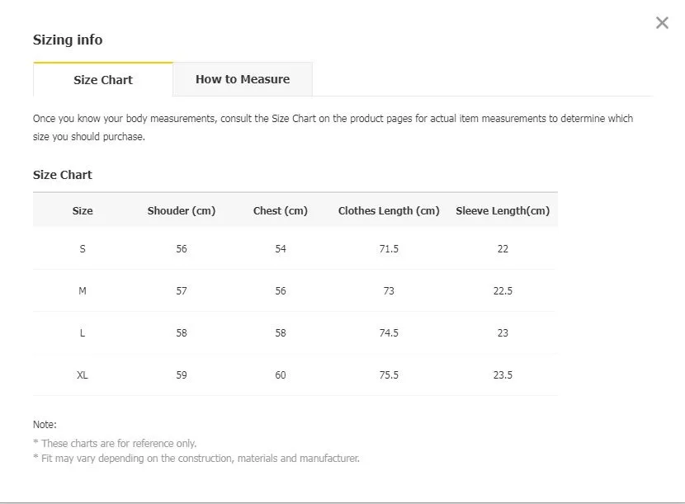The image size is (685, 504).
Task: Click the Chest (cm) column header
Action: point(281,210)
